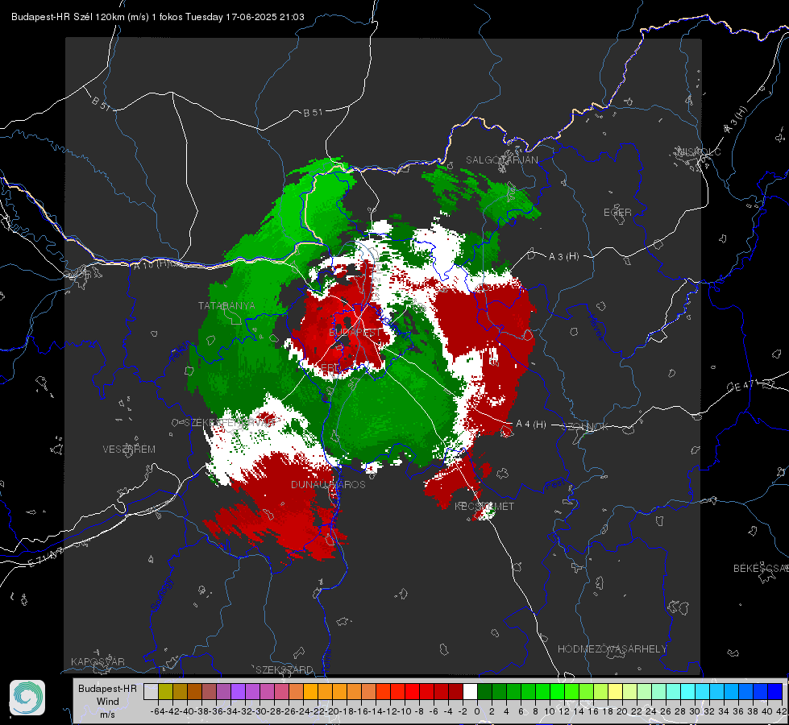The image size is (789, 725).
Task: Click the blue Pest county label
Action: click(555, 485)
